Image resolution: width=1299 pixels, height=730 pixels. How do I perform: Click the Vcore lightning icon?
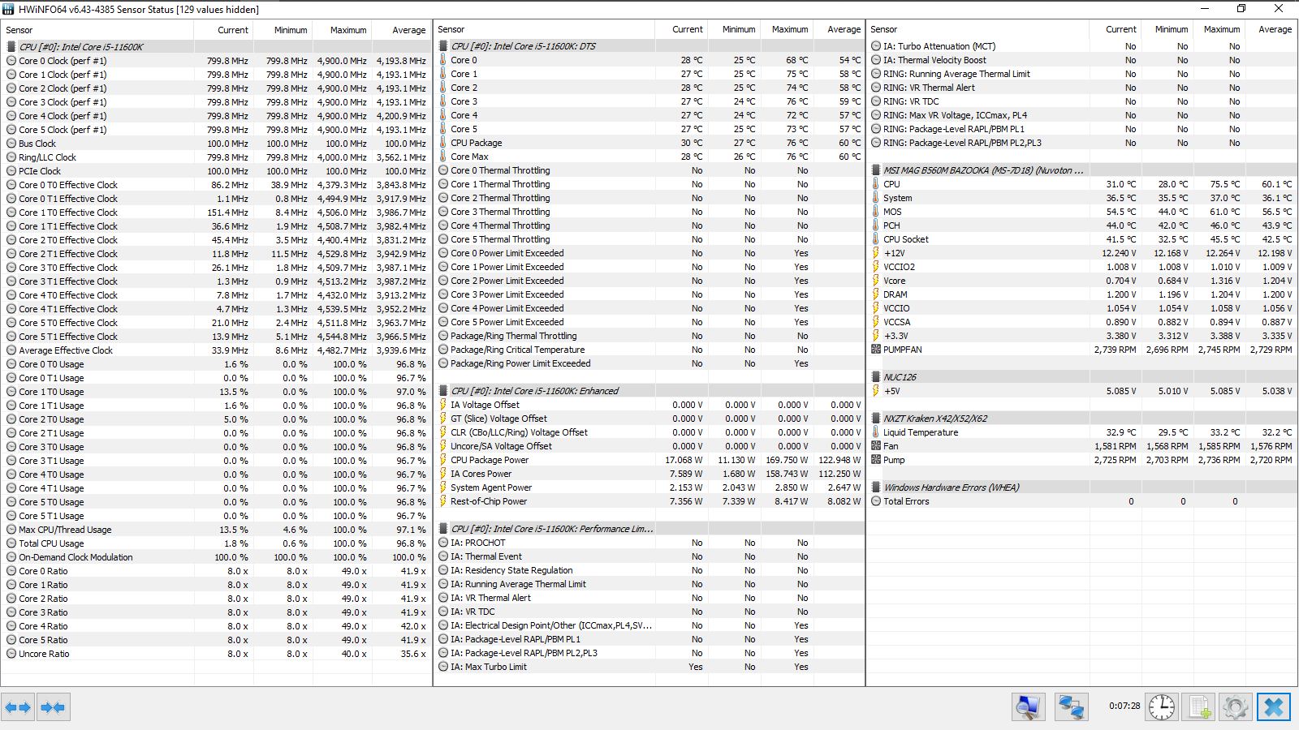pos(876,281)
